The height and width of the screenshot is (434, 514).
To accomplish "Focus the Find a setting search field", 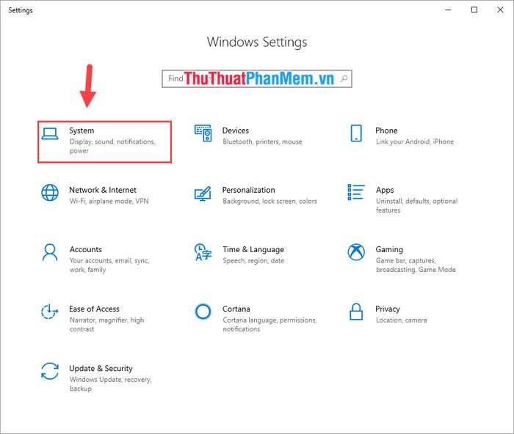I will (257, 78).
